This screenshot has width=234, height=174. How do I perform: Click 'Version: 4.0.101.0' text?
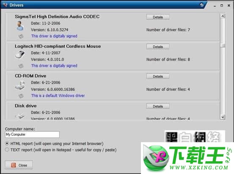[x=47, y=59]
